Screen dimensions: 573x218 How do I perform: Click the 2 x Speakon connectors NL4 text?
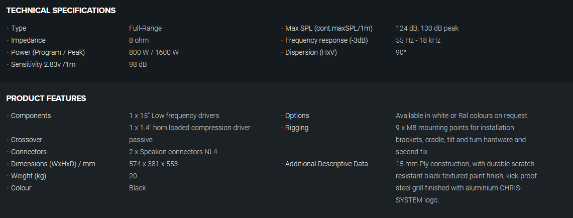[x=173, y=152]
